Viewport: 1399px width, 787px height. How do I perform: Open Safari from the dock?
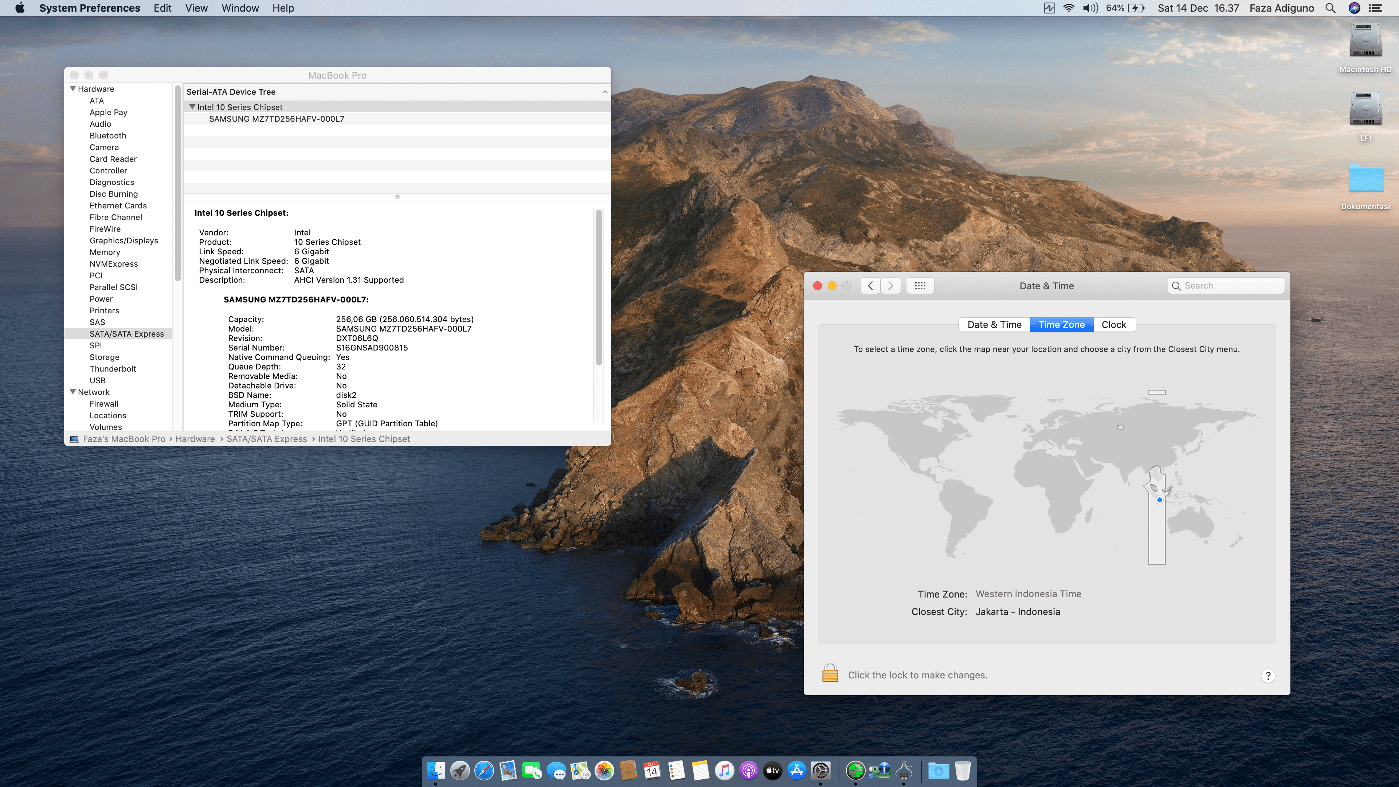click(x=483, y=770)
